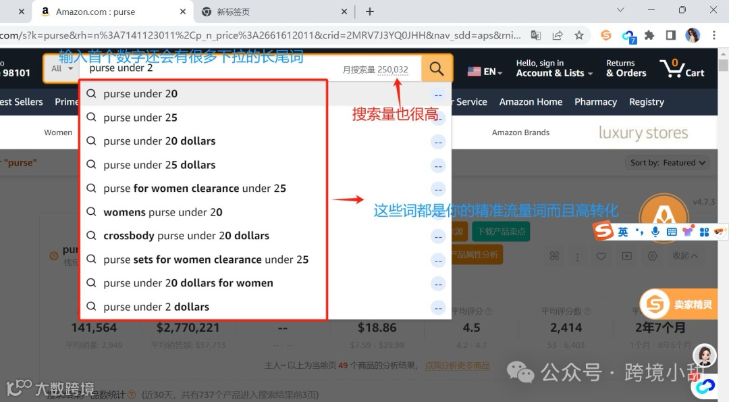Open Amazon Home in navigation bar
The image size is (729, 402).
(x=531, y=102)
